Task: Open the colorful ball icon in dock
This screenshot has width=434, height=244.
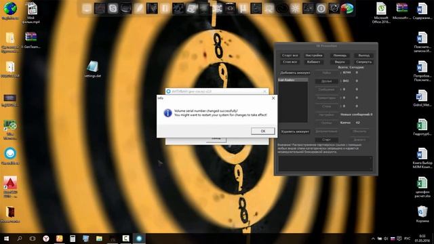Action: pyautogui.click(x=347, y=9)
